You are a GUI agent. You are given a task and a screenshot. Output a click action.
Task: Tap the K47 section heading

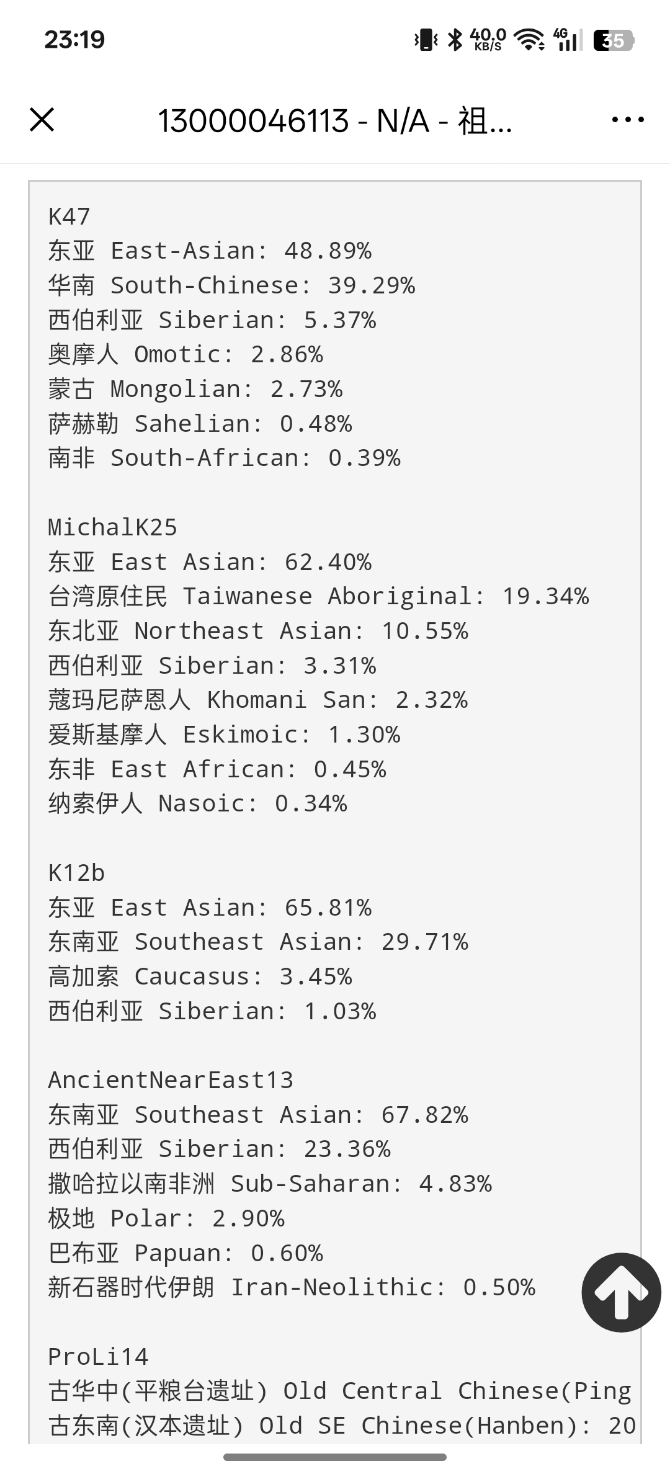[69, 217]
